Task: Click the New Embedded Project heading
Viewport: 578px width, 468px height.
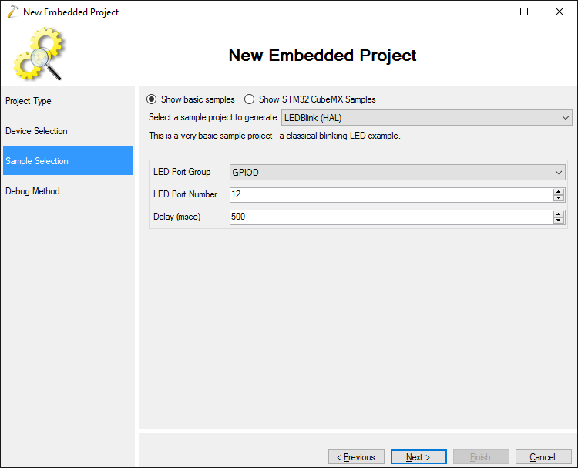Action: click(322, 56)
